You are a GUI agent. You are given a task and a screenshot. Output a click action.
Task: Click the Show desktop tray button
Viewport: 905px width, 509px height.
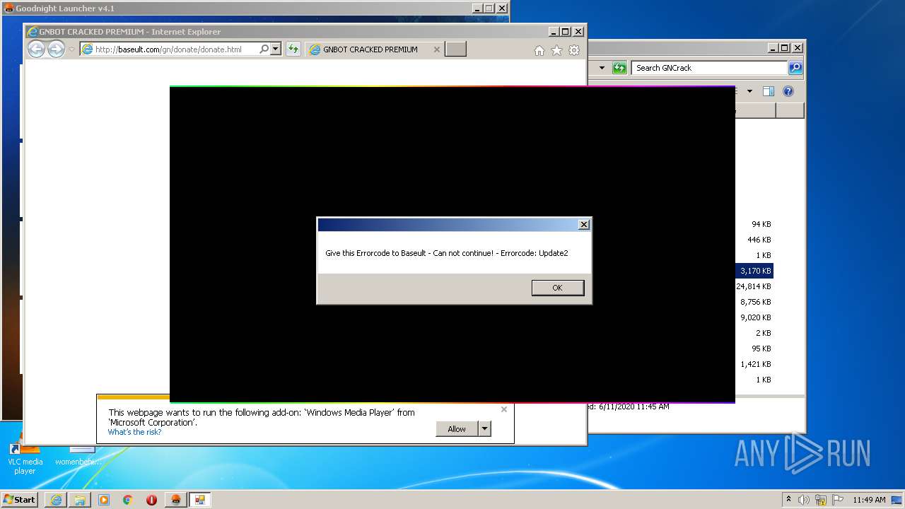(x=897, y=500)
